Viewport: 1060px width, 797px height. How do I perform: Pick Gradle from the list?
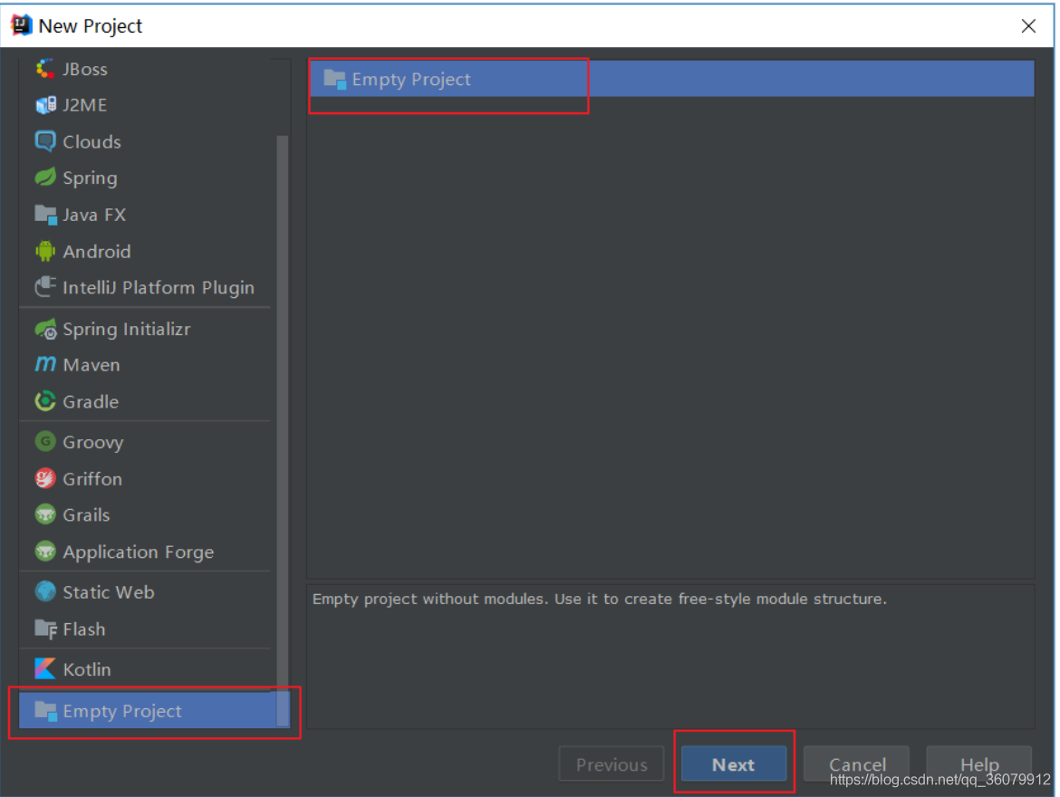(145, 401)
